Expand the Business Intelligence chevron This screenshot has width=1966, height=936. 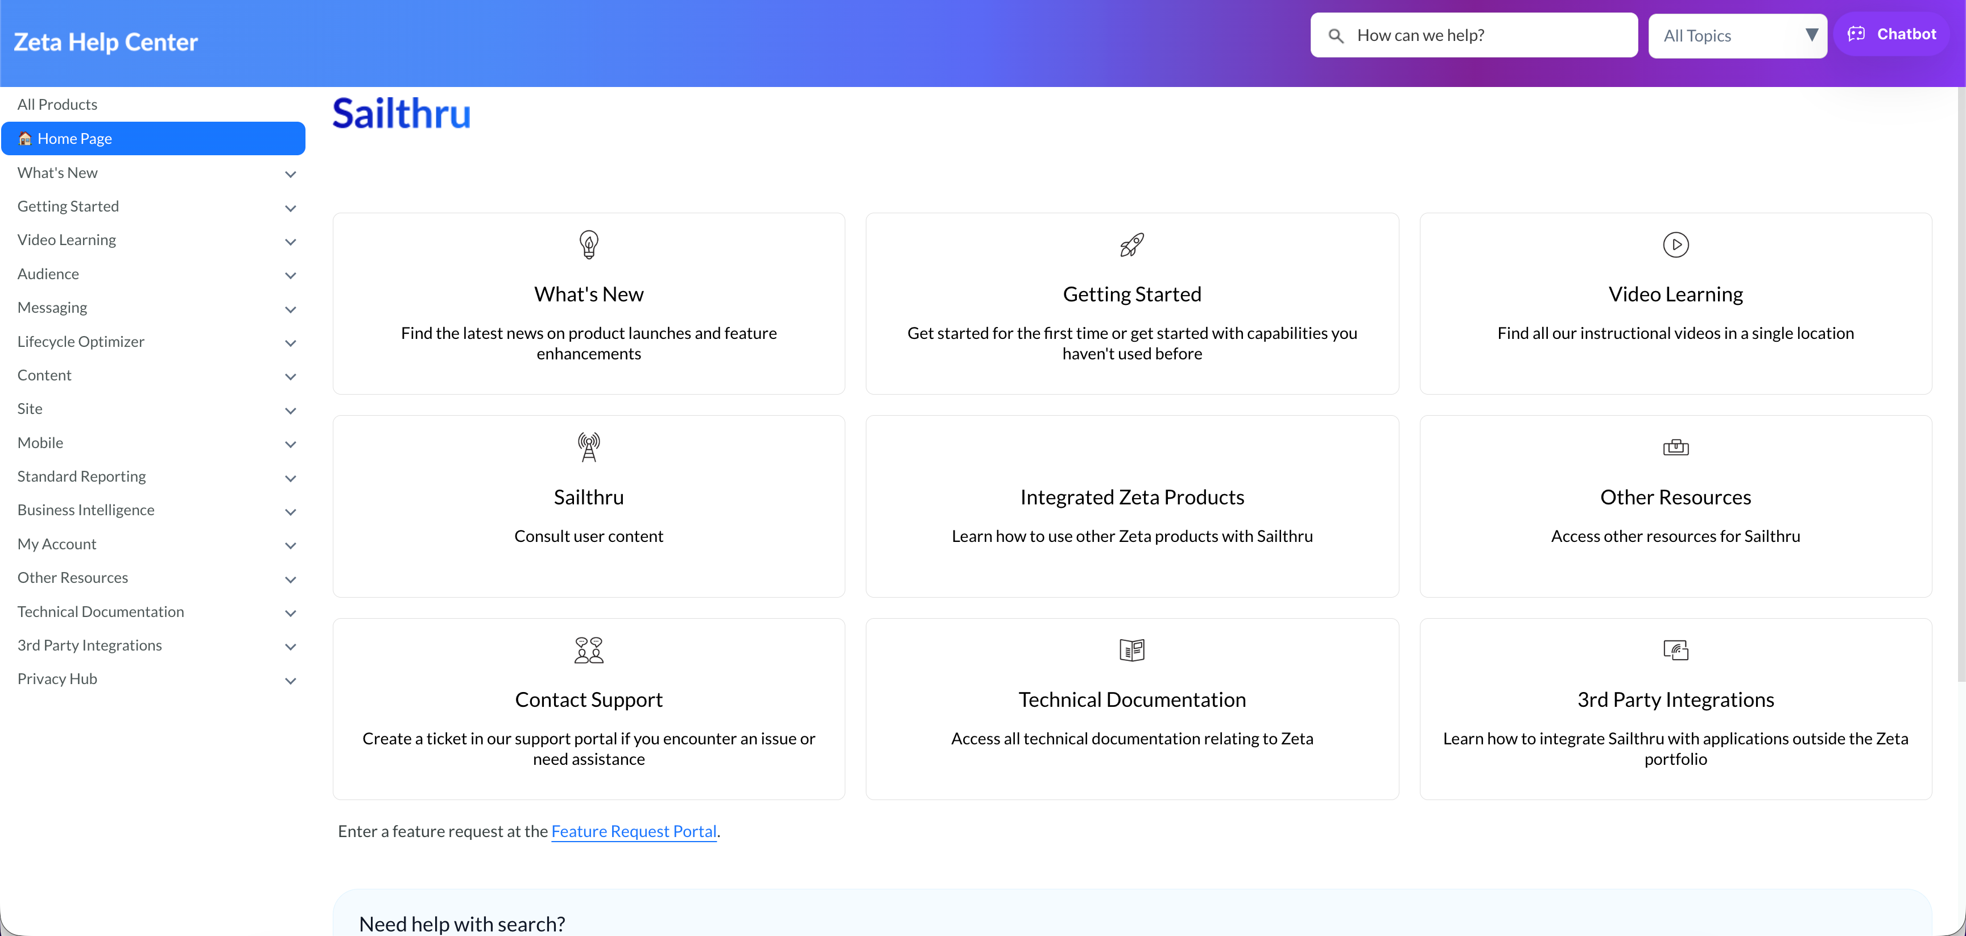pos(290,512)
